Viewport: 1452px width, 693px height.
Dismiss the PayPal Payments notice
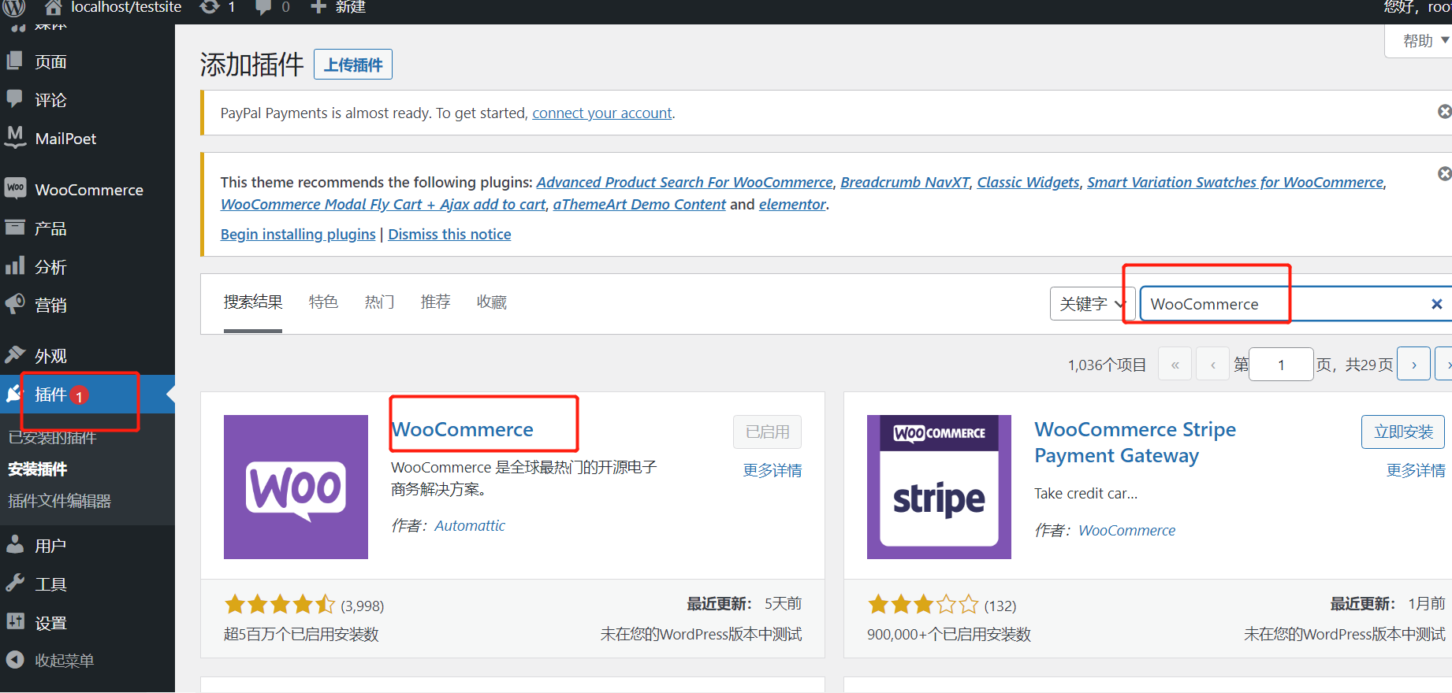1444,112
